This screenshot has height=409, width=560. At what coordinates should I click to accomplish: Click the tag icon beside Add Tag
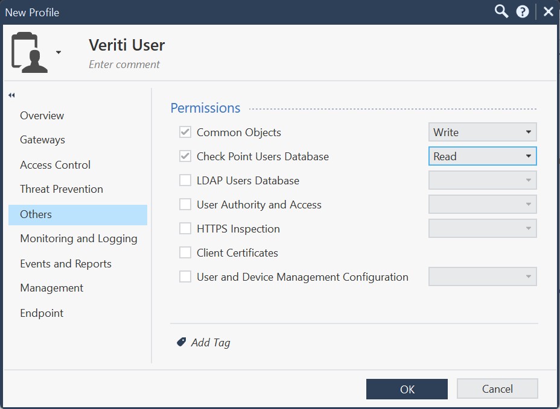click(x=181, y=342)
